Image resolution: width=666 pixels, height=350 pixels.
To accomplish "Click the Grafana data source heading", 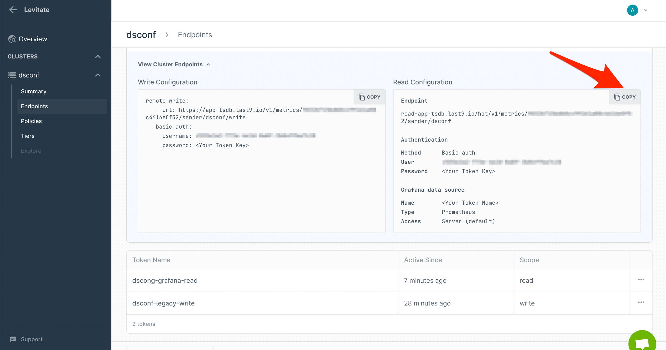I will pos(433,190).
